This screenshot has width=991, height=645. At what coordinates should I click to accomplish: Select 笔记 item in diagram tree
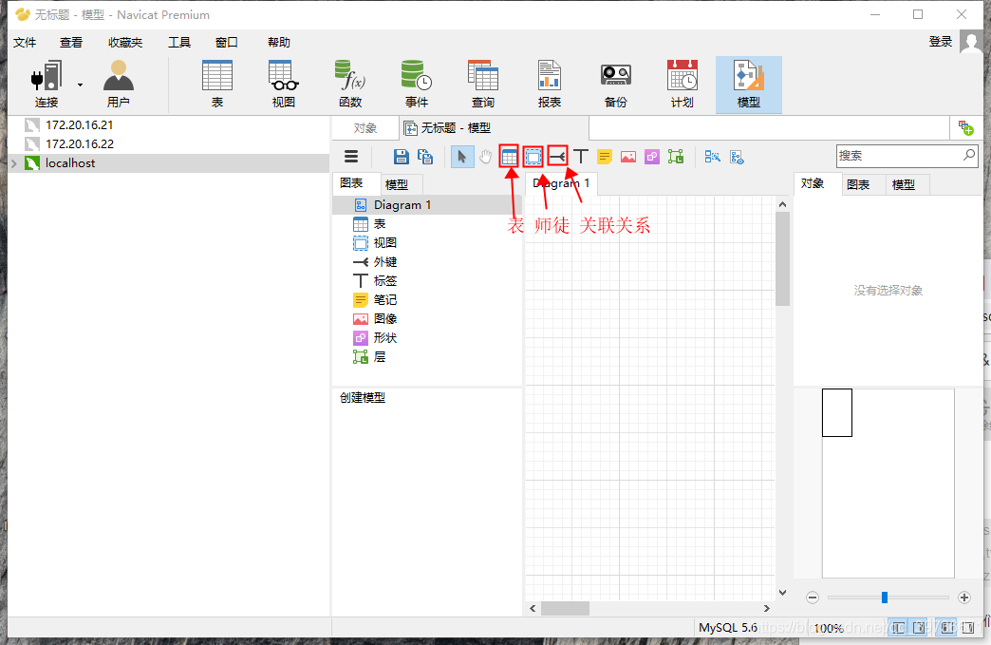pyautogui.click(x=384, y=300)
